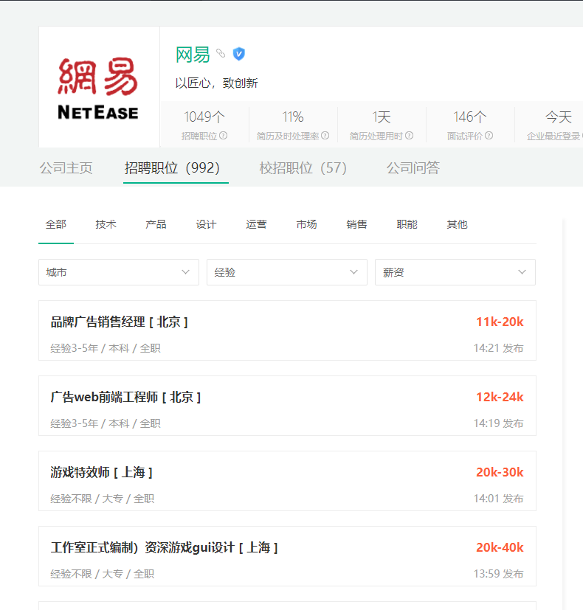The width and height of the screenshot is (583, 610).
Task: Select the 全部 job category
Action: [x=55, y=224]
